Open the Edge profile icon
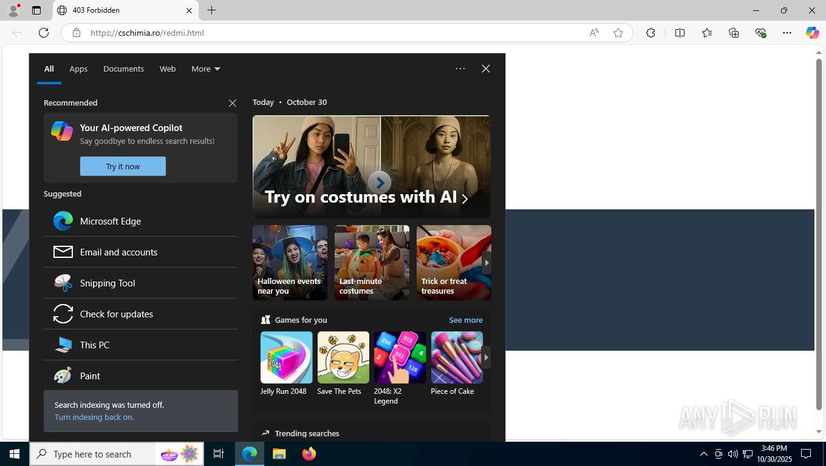The width and height of the screenshot is (826, 466). click(13, 10)
